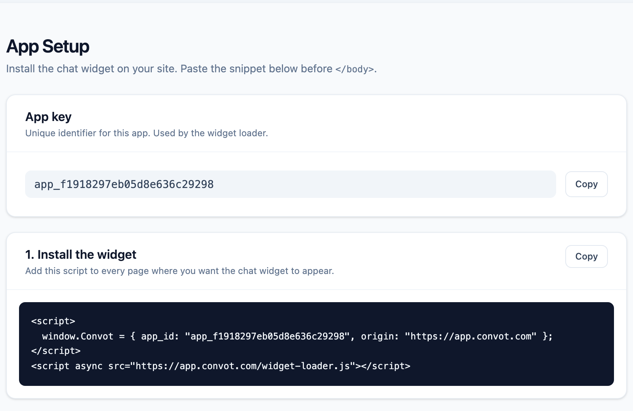Click the closing </script> line in code block
This screenshot has width=633, height=411.
coord(56,351)
